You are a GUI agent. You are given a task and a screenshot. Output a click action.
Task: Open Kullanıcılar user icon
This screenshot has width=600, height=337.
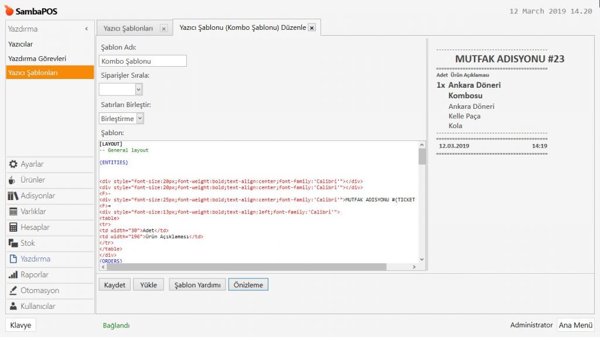tap(13, 307)
